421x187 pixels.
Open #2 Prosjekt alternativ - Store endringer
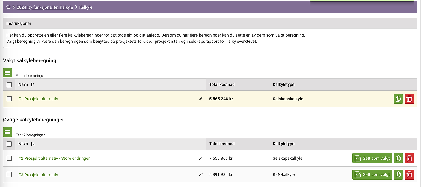click(54, 158)
